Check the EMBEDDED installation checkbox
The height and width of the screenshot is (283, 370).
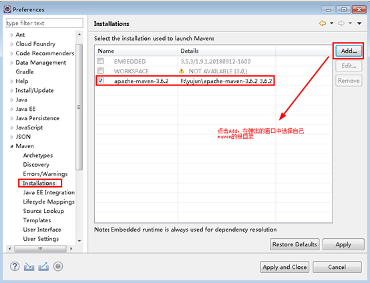coord(101,61)
